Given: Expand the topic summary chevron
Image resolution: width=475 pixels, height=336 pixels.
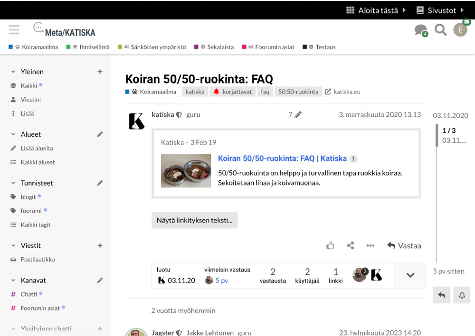Looking at the screenshot, I should tap(410, 275).
